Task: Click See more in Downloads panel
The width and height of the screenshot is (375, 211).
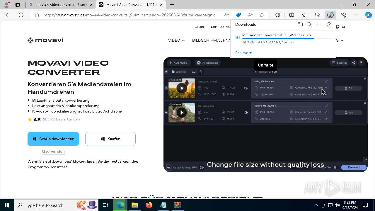Action: pyautogui.click(x=243, y=53)
